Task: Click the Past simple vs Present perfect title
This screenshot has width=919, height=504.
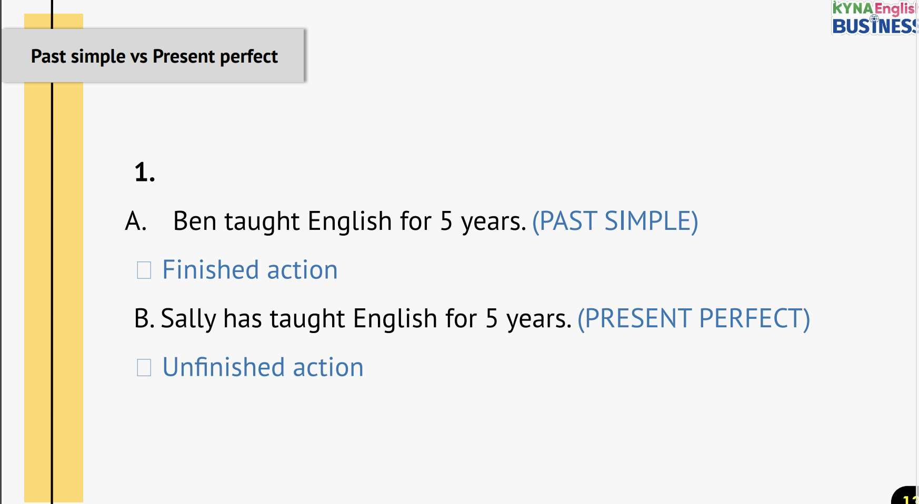Action: tap(154, 56)
